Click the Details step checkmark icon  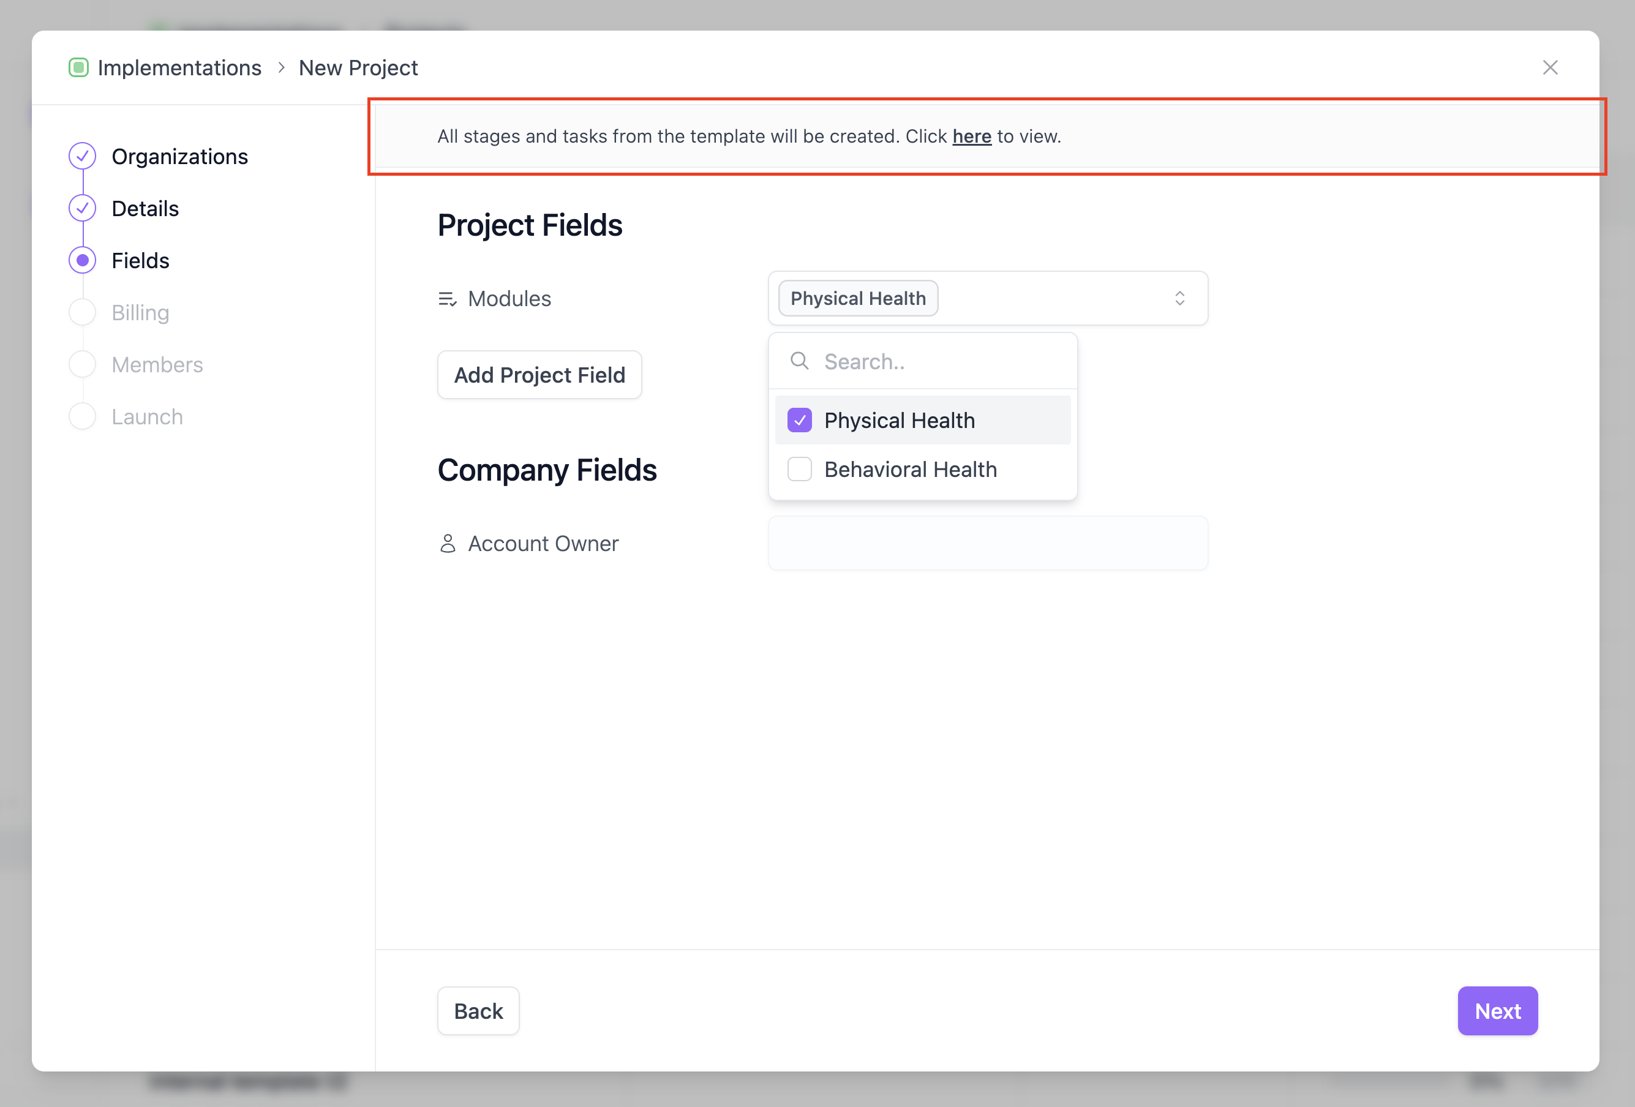pyautogui.click(x=82, y=208)
